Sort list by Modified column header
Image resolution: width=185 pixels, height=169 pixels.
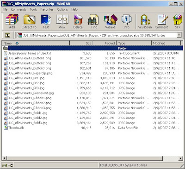click(x=166, y=43)
